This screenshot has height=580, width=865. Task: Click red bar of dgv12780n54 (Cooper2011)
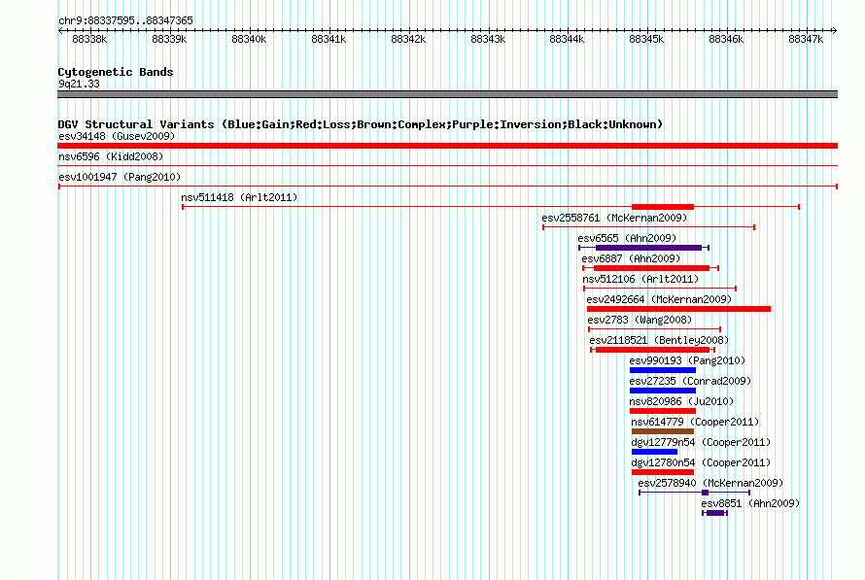663,472
